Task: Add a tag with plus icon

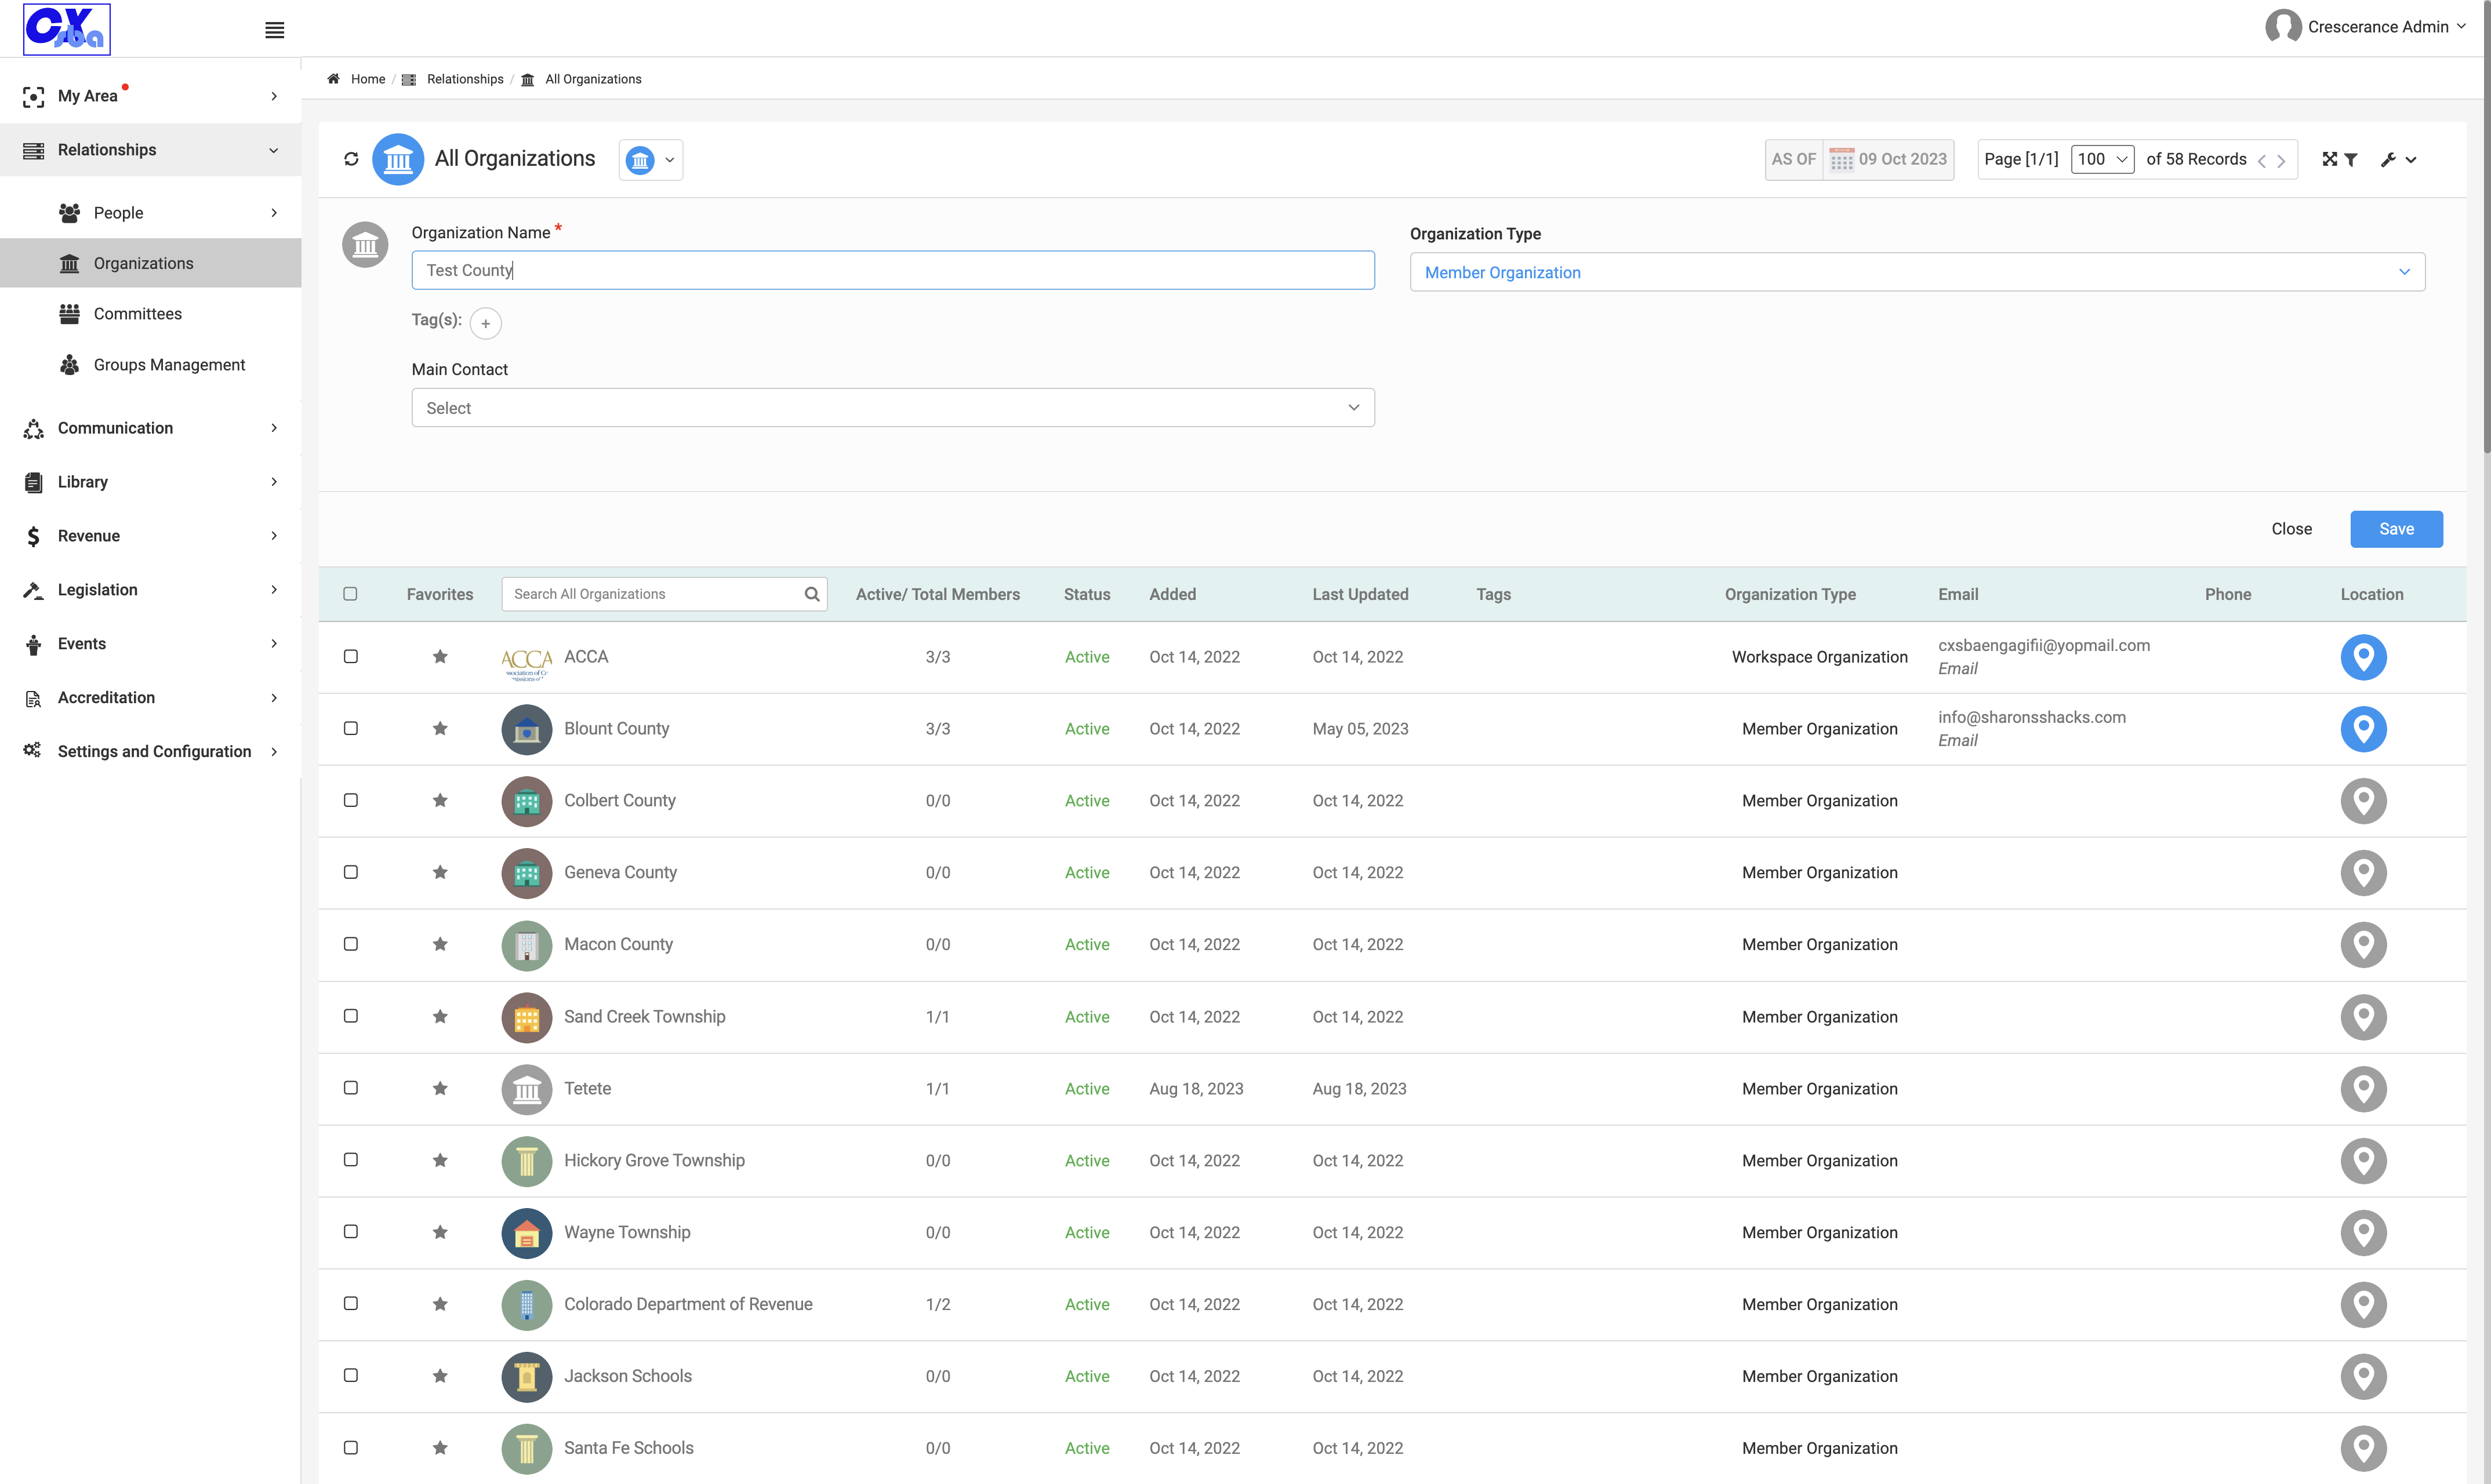Action: [486, 323]
